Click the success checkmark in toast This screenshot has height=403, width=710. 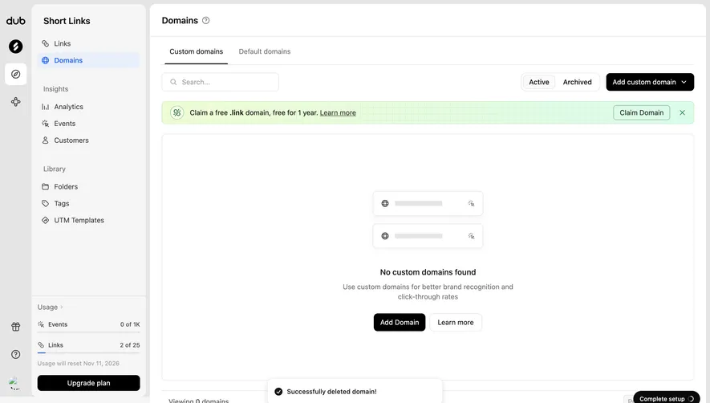(278, 392)
